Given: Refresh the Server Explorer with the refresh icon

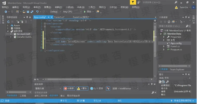Looking at the screenshot, I should [x=8, y=22].
